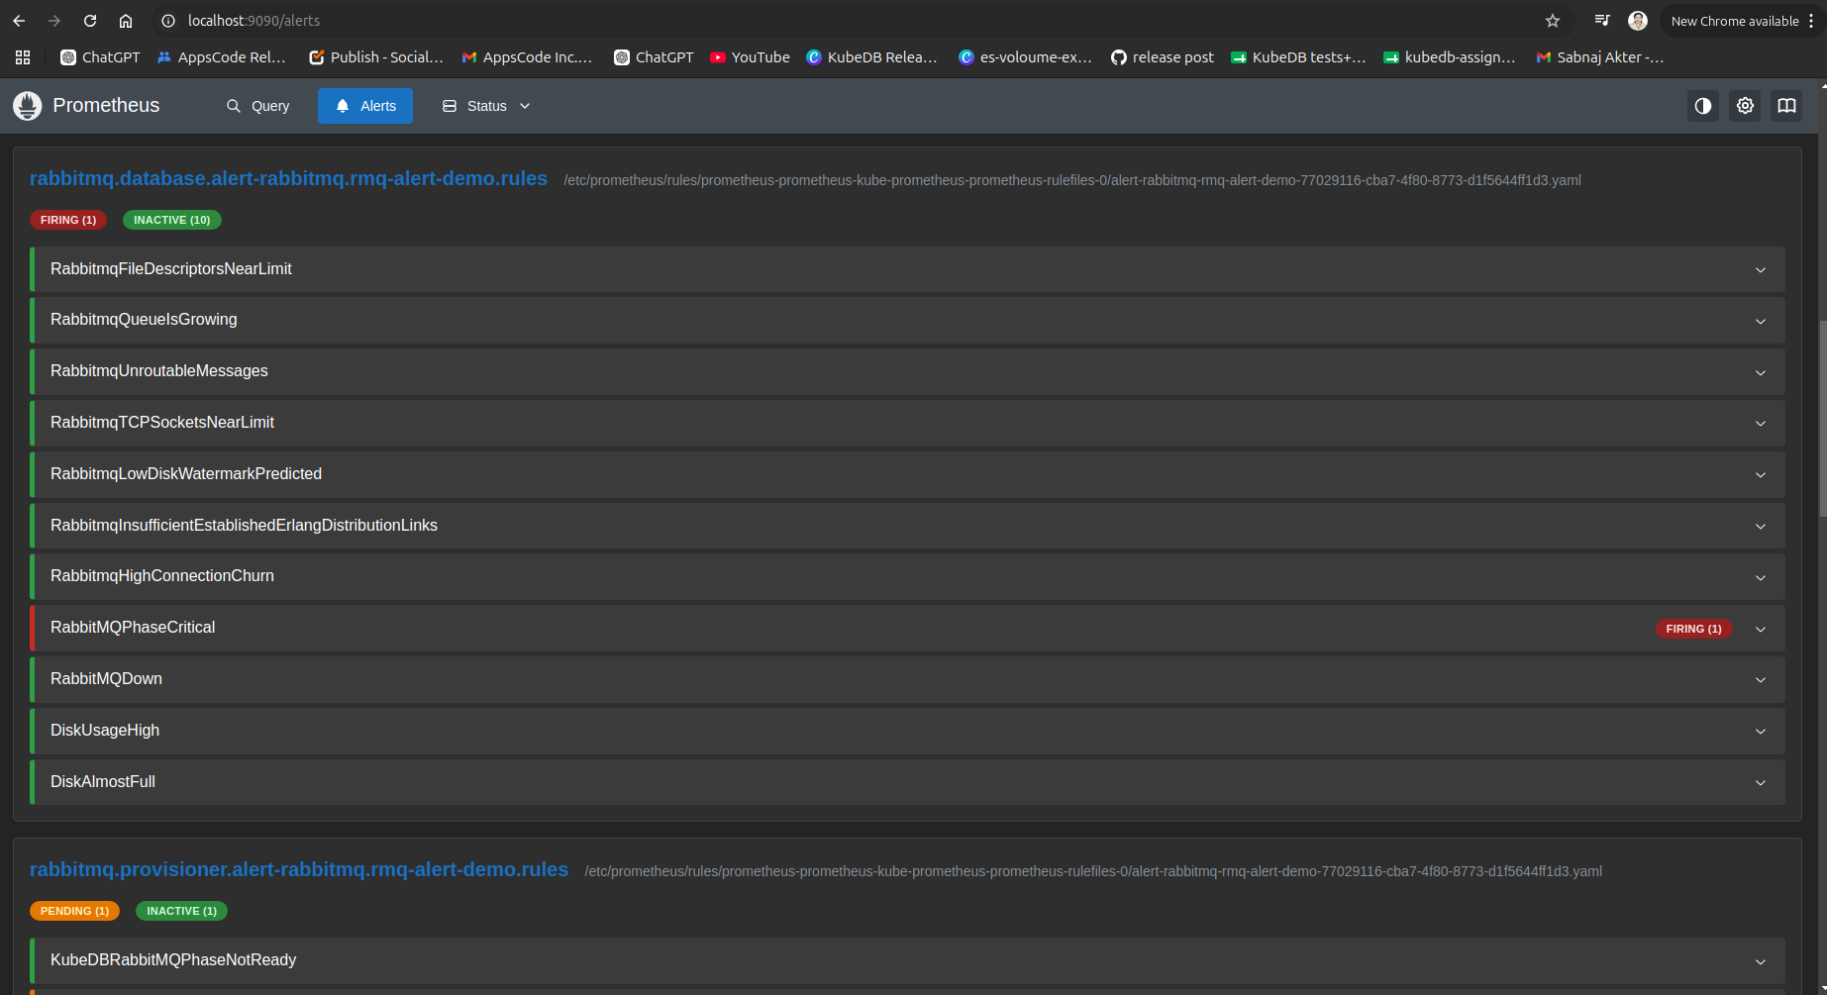Open the rabbitmq.database rules group link
Screen dimensions: 1827x995
288,178
